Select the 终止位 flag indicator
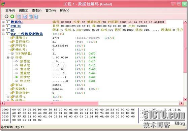The image size is (188, 131). [17, 81]
